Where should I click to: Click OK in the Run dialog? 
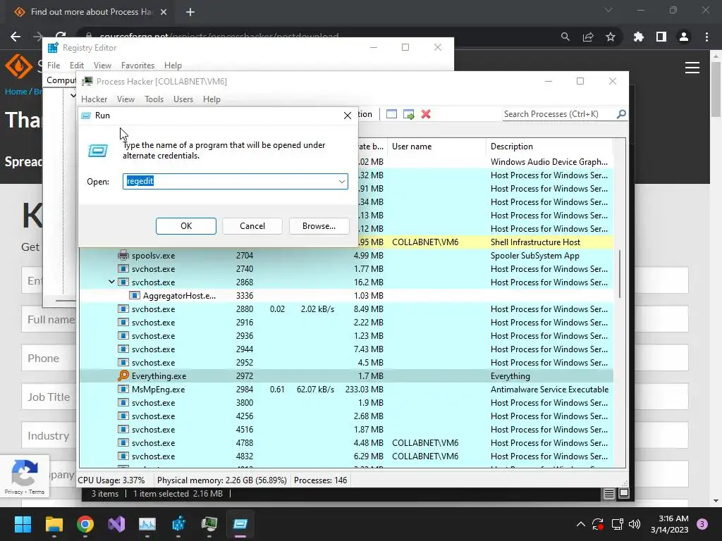point(186,226)
